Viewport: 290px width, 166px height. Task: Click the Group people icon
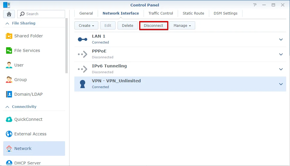pos(9,80)
